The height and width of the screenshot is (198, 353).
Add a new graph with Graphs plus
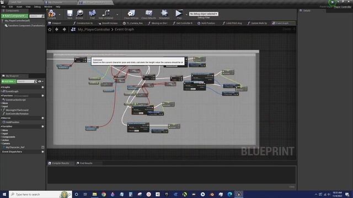click(x=42, y=87)
